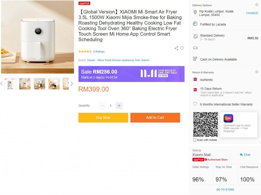Image resolution: width=261 pixels, height=195 pixels.
Task: Click the share icon
Action: (176, 48)
